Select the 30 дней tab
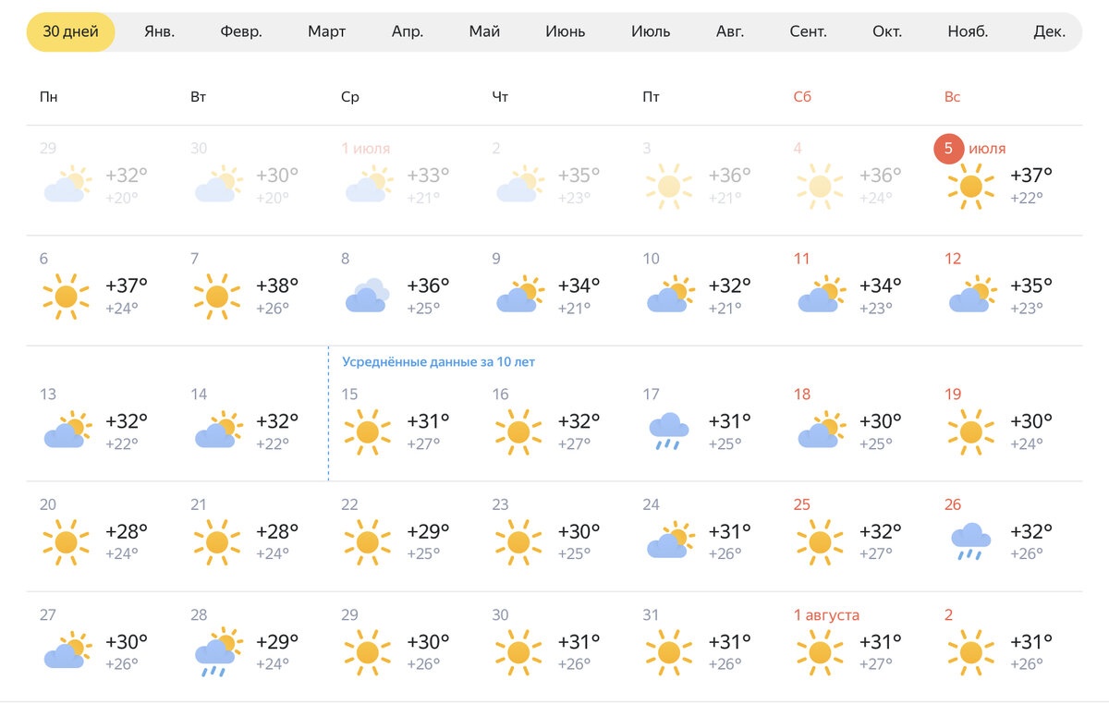This screenshot has width=1109, height=704. tap(70, 31)
